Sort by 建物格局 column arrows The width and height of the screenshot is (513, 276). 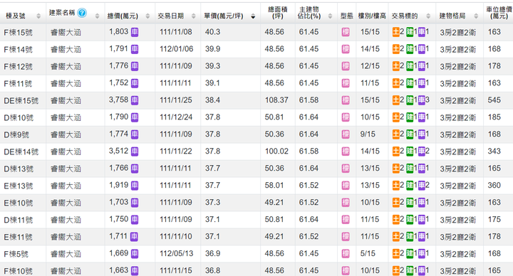click(476, 16)
